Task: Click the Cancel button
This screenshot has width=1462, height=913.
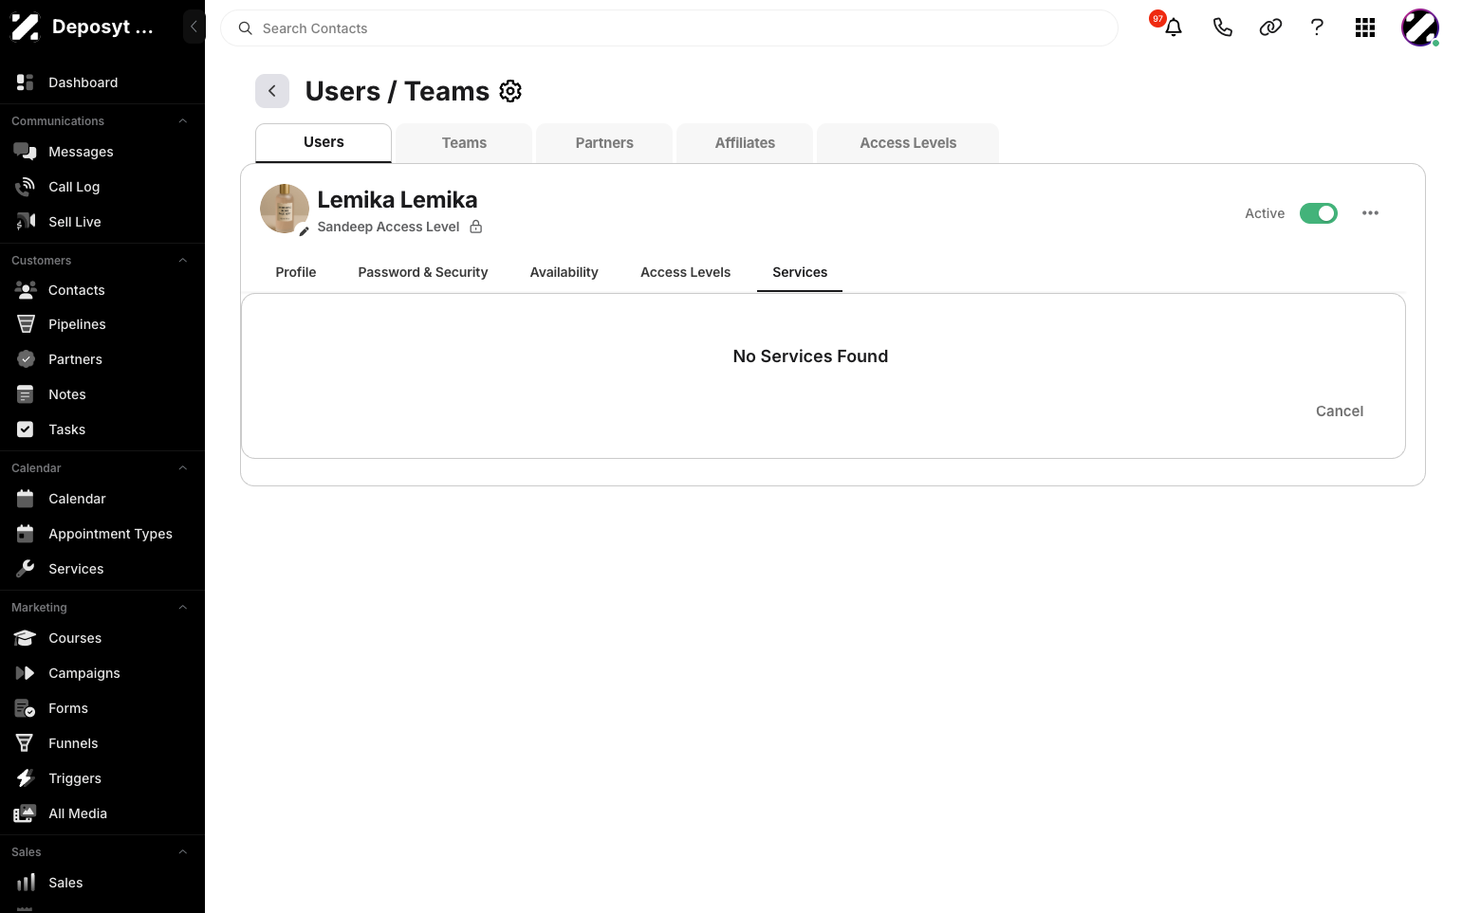Action: (x=1340, y=411)
